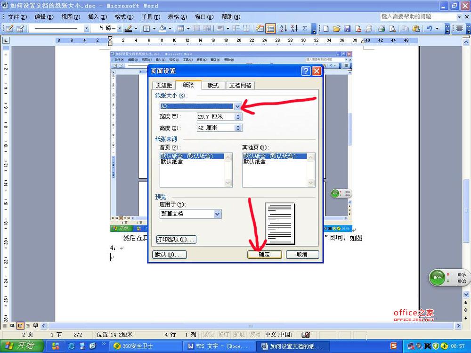Screen dimensions: 471x353
Task: Click the Insert Table icon
Action: click(x=180, y=29)
